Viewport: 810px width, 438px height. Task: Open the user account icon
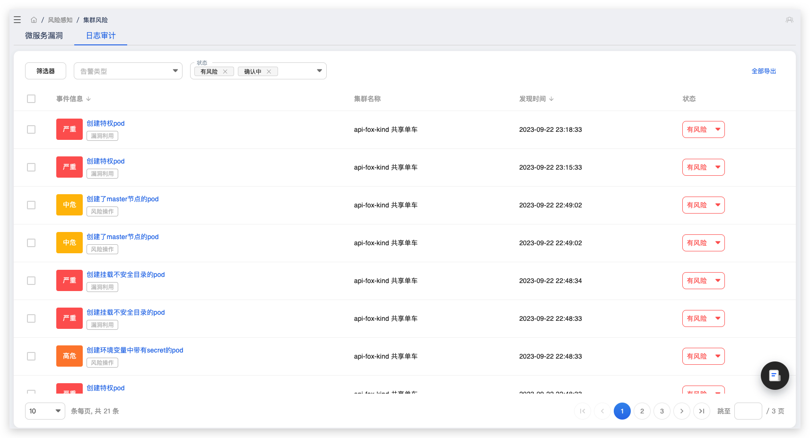pyautogui.click(x=789, y=20)
